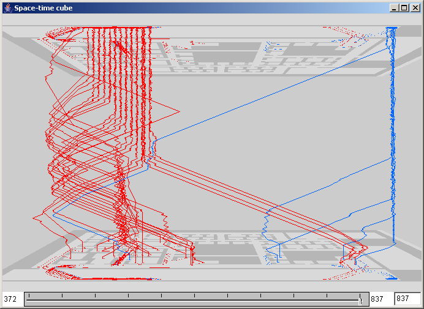Screen dimensions: 424x309
Task: Maximize the Space-time cube window
Action: pos(404,8)
